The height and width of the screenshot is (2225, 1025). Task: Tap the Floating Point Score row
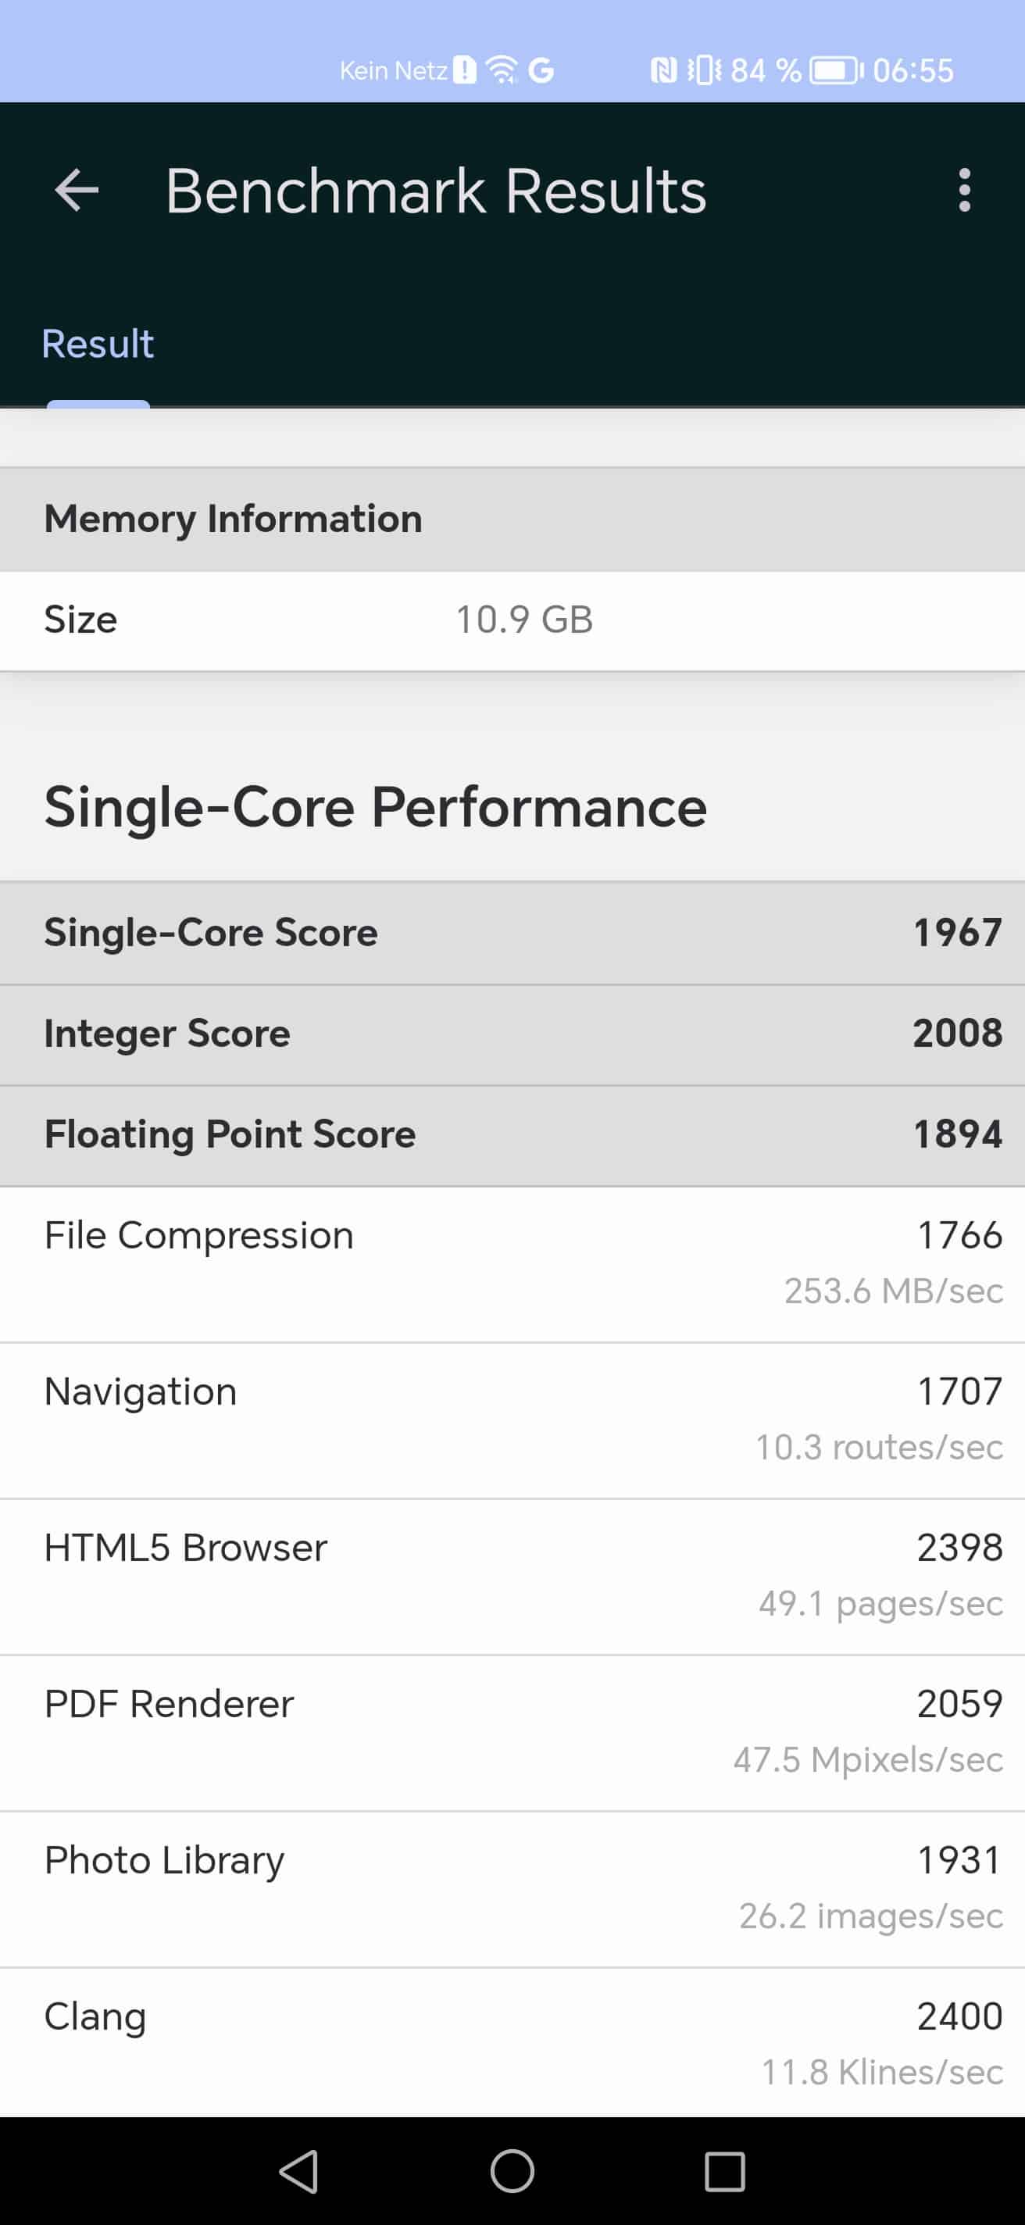[512, 1135]
